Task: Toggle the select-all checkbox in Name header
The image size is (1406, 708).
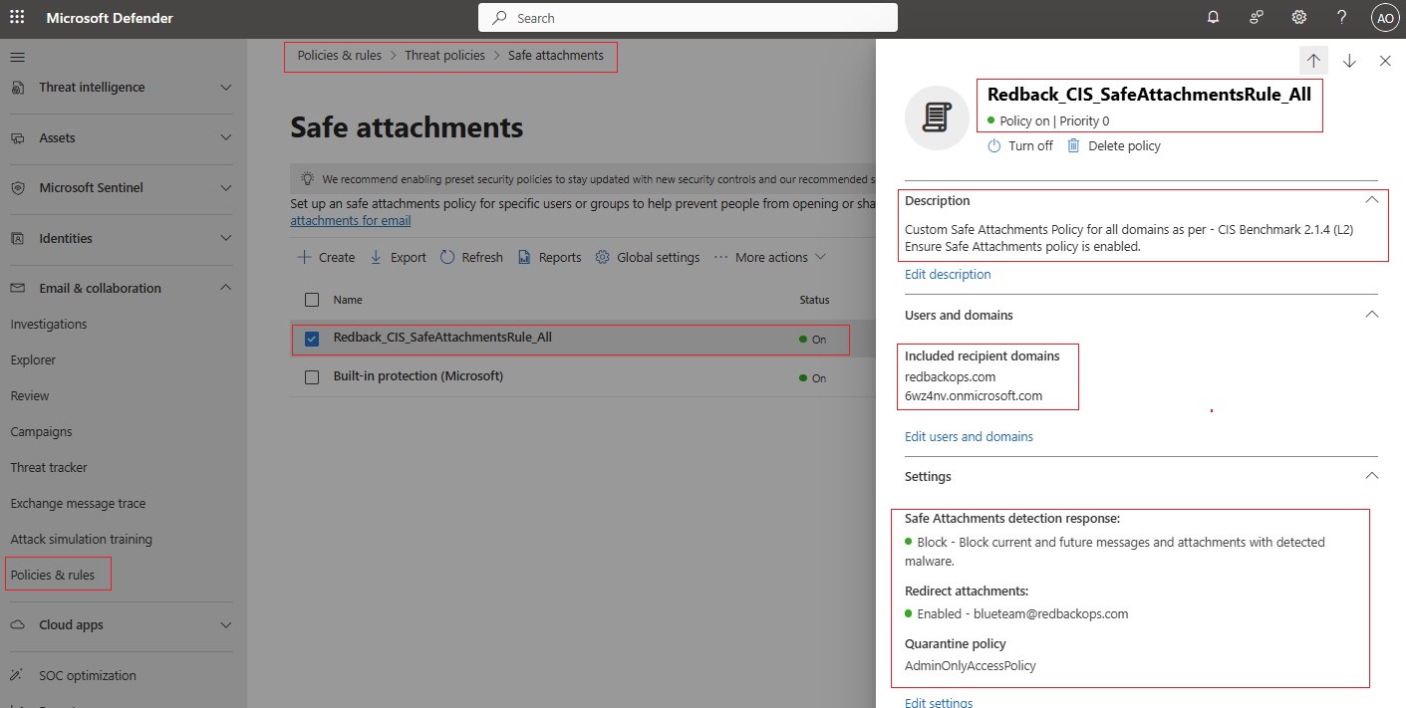Action: pos(312,300)
